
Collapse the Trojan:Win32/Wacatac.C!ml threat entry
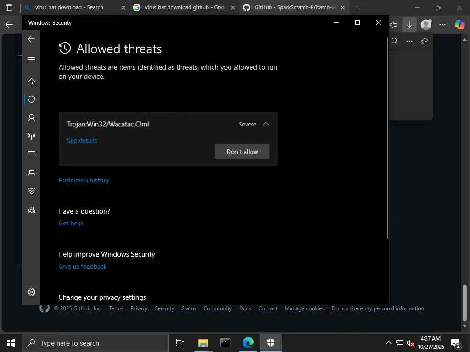pos(266,124)
